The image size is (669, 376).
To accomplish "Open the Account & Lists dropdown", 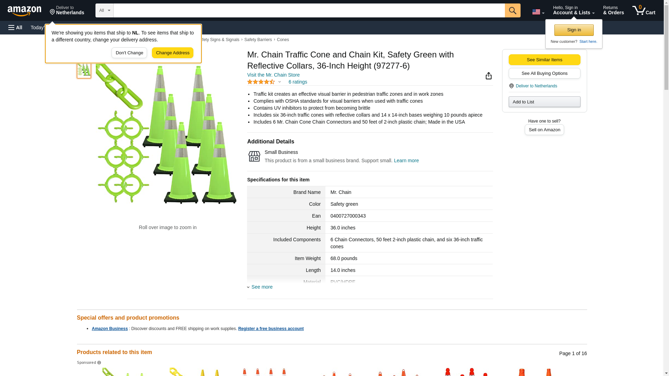I will [x=573, y=10].
